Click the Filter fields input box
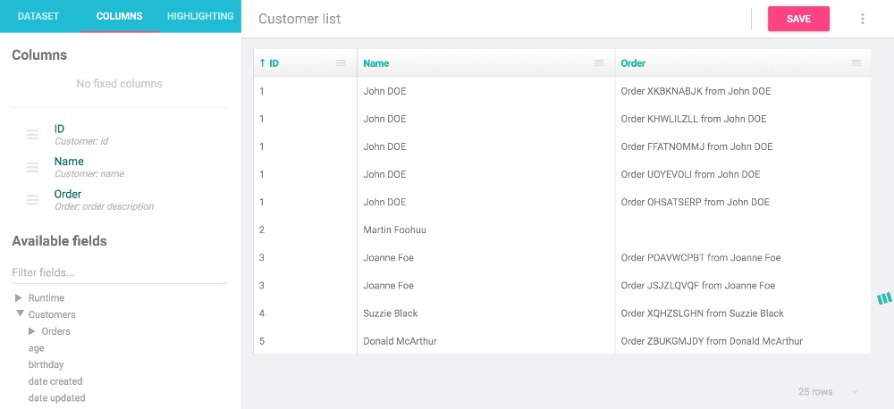The image size is (894, 409). point(119,272)
